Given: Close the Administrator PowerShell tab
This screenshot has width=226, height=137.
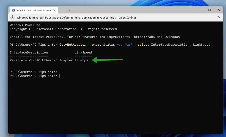Looking at the screenshot, I should click(x=54, y=10).
